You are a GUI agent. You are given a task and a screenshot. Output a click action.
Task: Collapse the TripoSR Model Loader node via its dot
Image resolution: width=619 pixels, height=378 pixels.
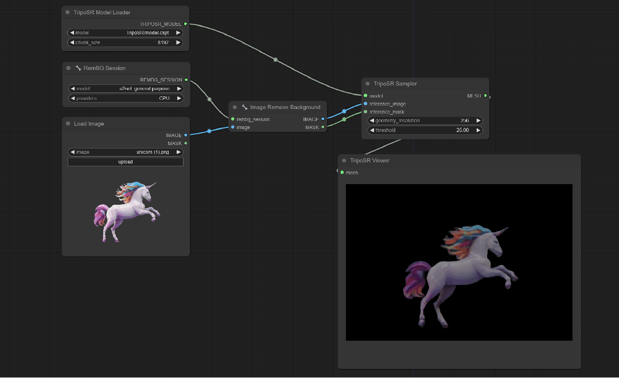tap(68, 12)
